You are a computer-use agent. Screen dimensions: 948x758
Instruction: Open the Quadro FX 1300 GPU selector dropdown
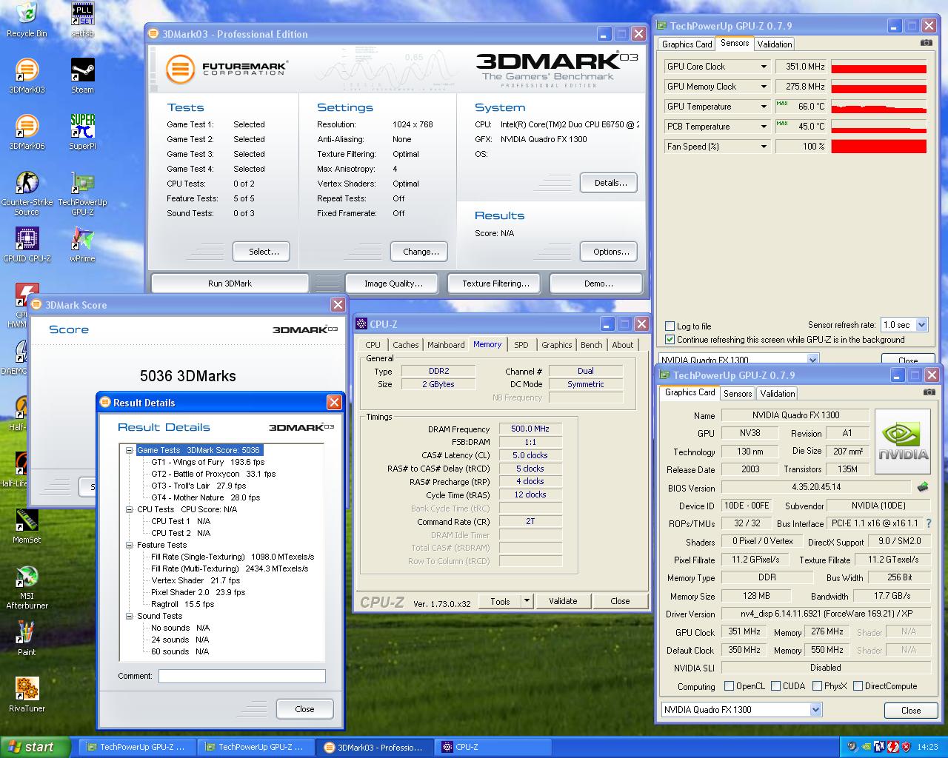click(815, 709)
